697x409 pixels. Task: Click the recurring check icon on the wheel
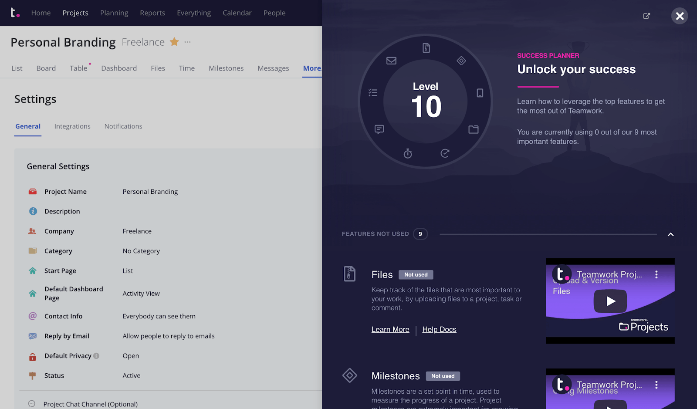tap(445, 153)
